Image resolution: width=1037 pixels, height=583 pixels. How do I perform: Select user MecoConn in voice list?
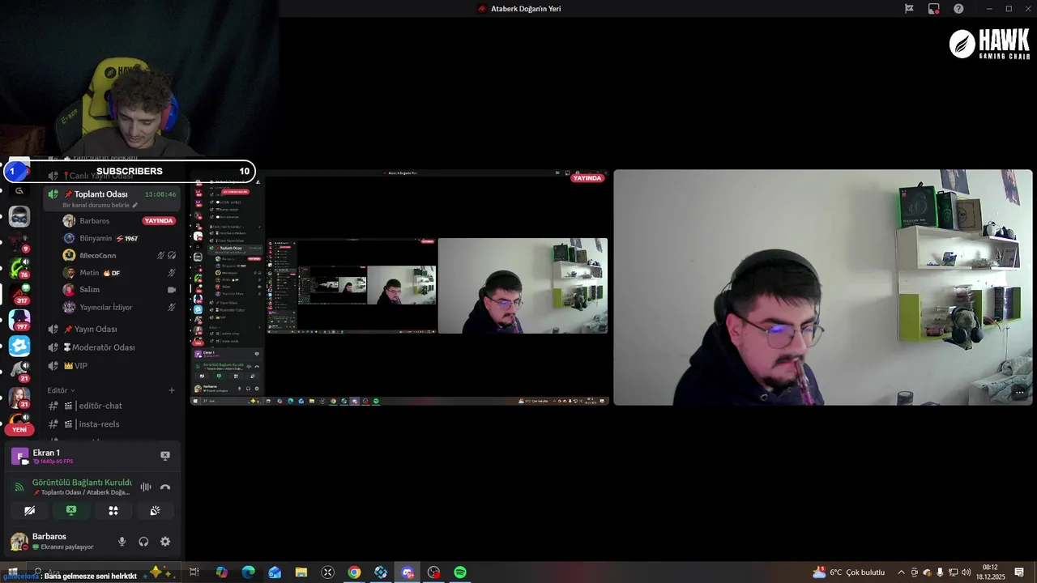pos(98,256)
